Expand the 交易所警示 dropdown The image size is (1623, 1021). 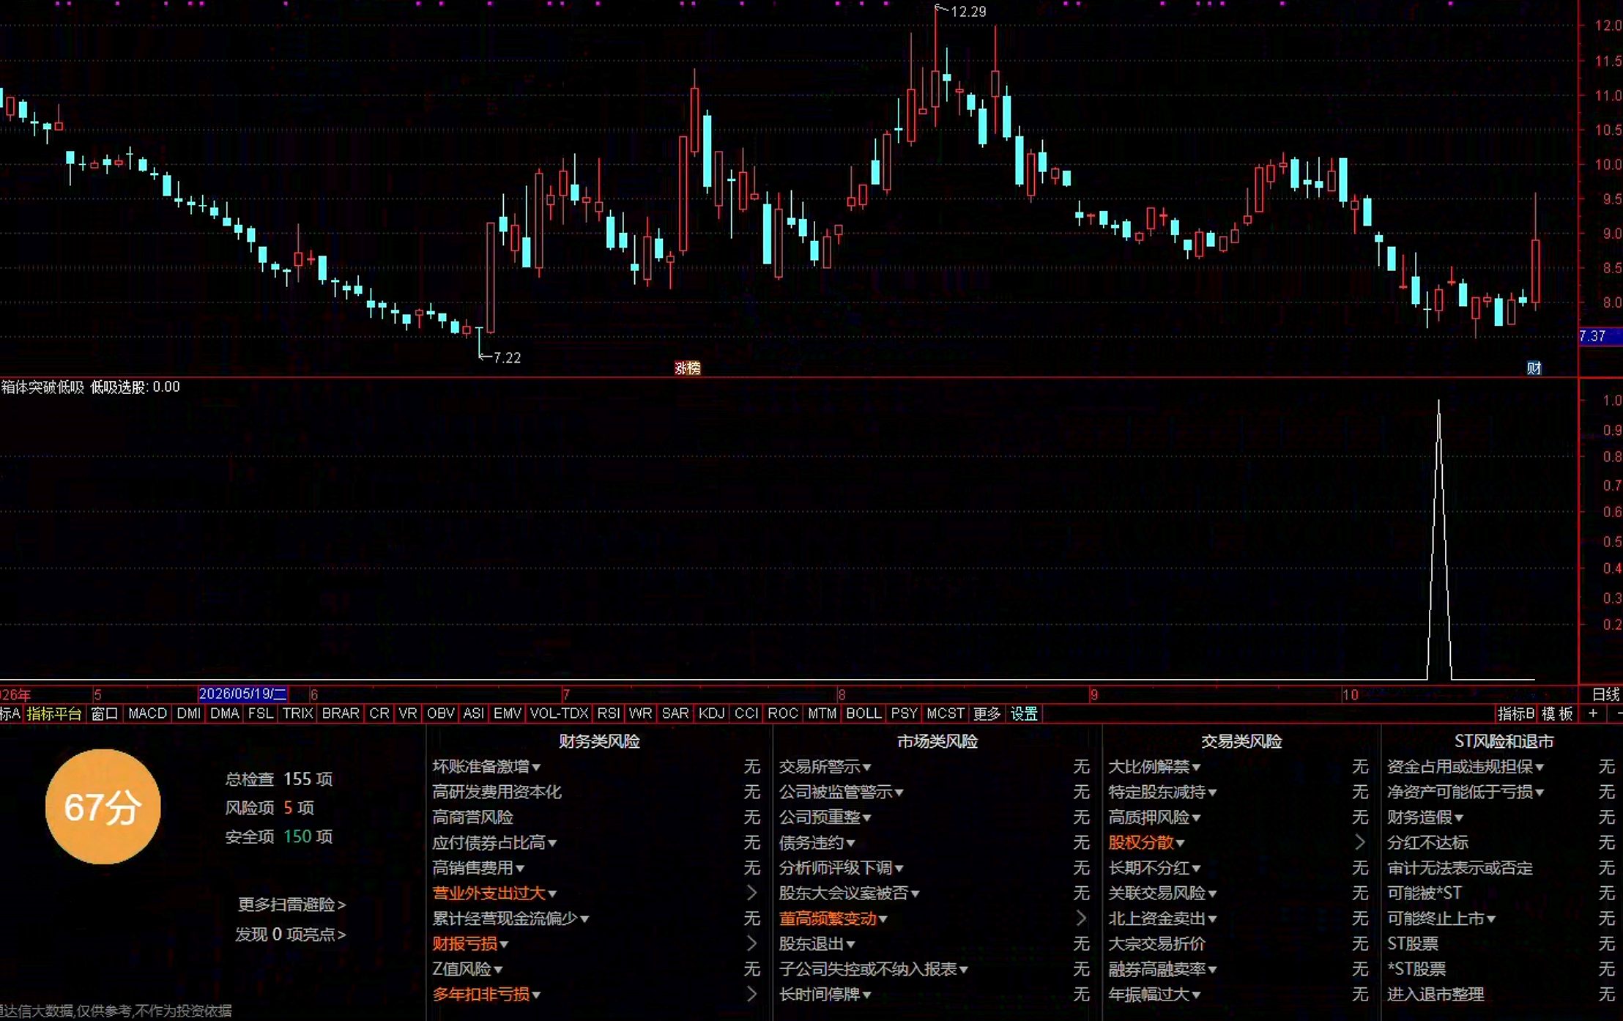[x=867, y=767]
